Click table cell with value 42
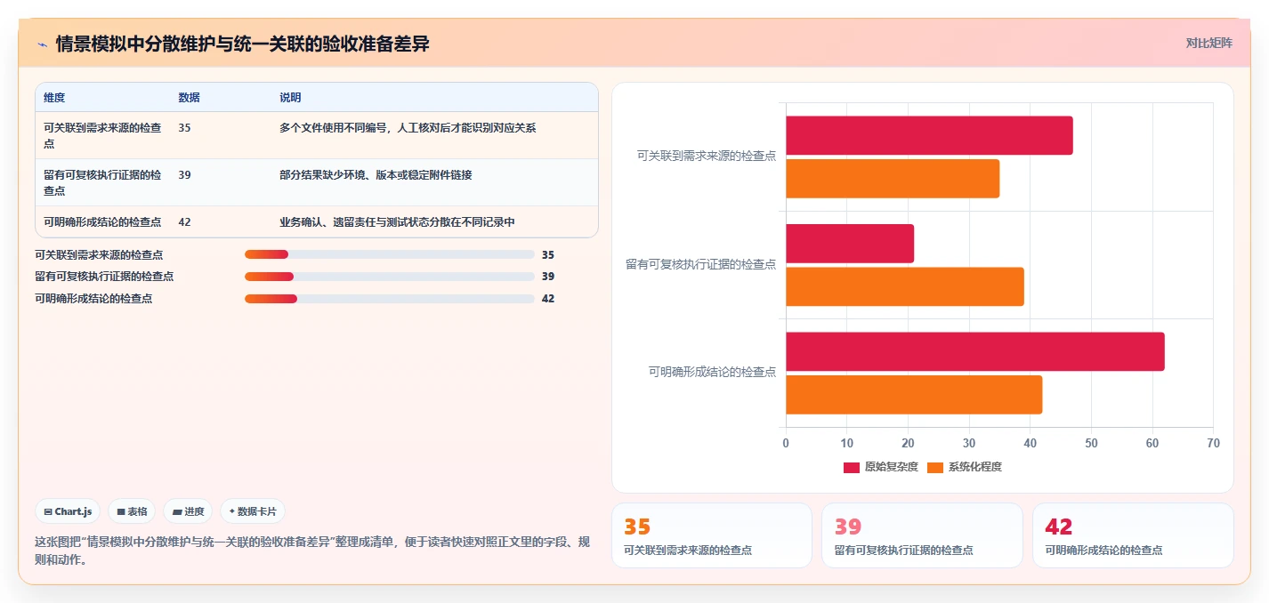The height and width of the screenshot is (603, 1269). point(184,222)
